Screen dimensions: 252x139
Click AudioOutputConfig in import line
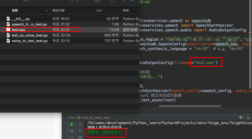[x=227, y=30]
